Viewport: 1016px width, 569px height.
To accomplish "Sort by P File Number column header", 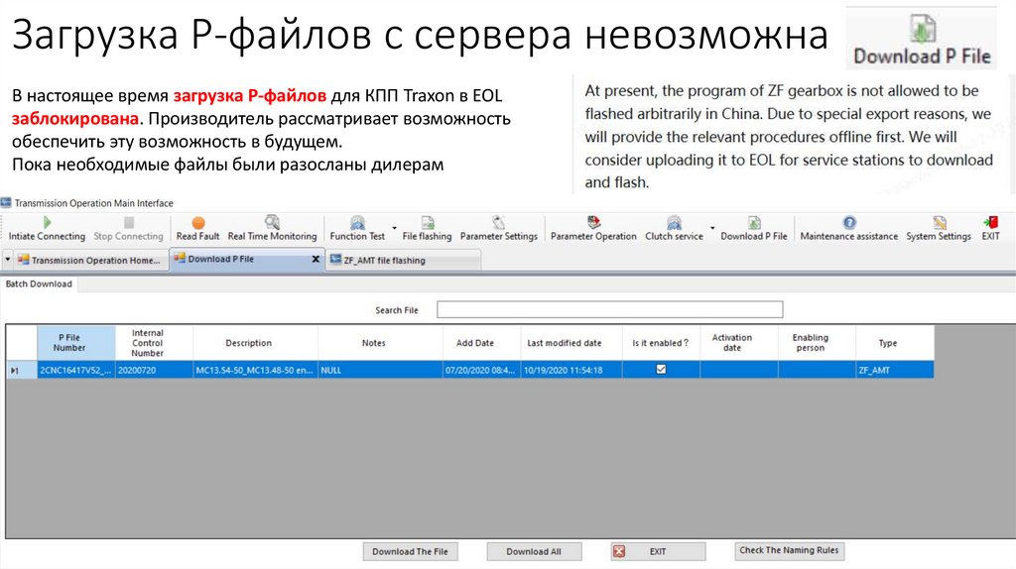I will coord(76,343).
